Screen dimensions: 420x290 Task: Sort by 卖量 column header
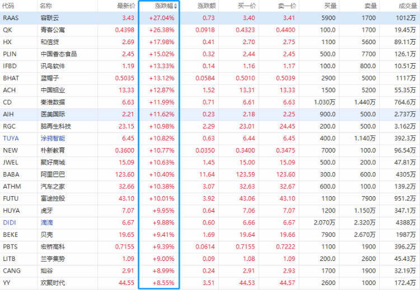(371, 6)
